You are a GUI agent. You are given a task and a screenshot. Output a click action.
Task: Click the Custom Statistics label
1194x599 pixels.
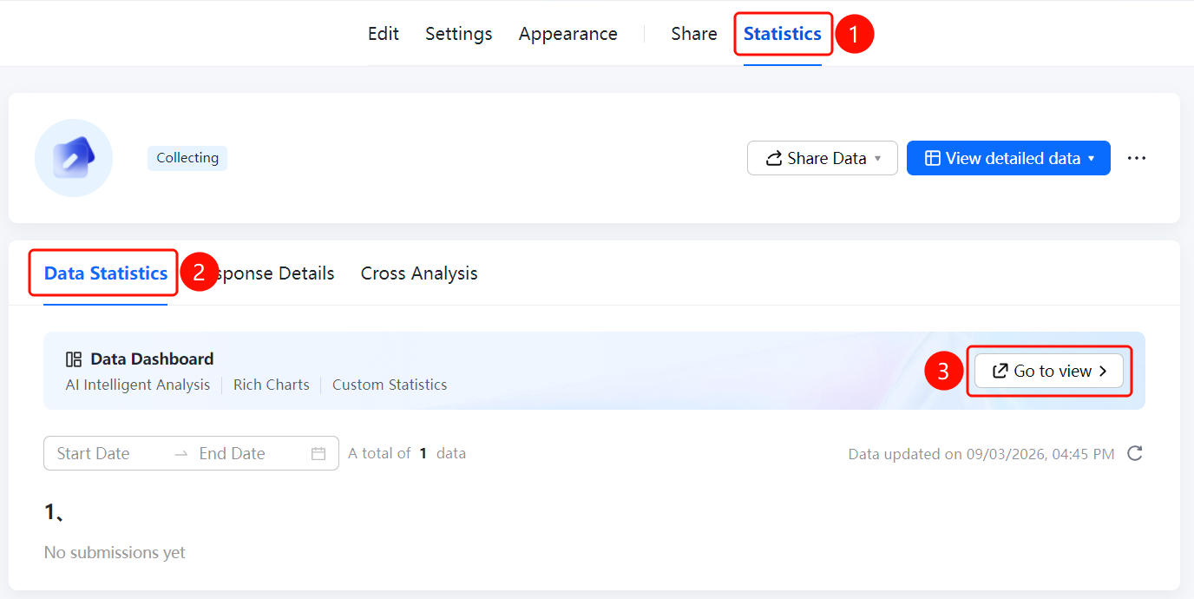pyautogui.click(x=390, y=385)
